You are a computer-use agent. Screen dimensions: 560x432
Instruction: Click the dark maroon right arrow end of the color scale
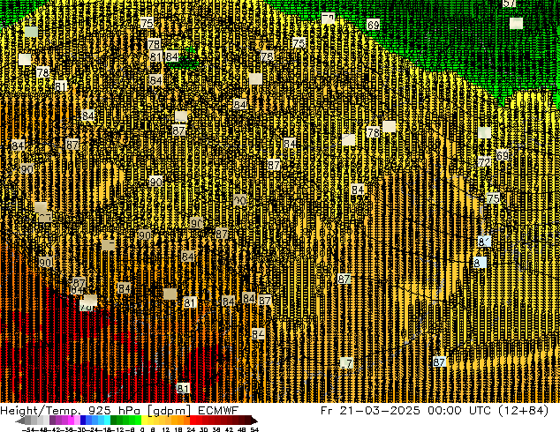click(x=254, y=421)
